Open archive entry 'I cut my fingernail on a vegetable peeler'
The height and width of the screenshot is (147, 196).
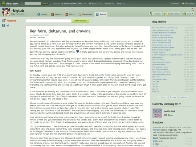click(x=167, y=55)
